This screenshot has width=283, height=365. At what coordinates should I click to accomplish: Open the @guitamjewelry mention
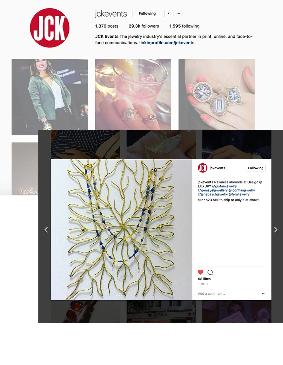(x=224, y=186)
